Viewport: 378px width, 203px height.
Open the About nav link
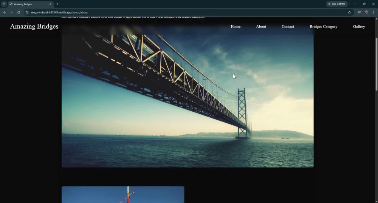[261, 26]
